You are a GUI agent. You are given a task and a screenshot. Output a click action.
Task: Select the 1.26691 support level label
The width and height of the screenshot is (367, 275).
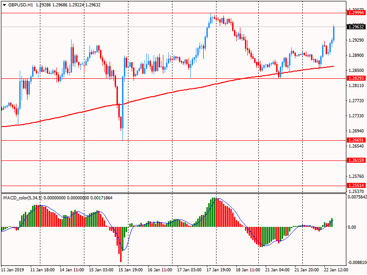click(356, 140)
